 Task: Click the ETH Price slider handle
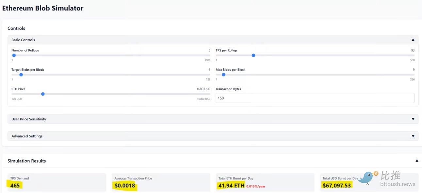pyautogui.click(x=43, y=94)
